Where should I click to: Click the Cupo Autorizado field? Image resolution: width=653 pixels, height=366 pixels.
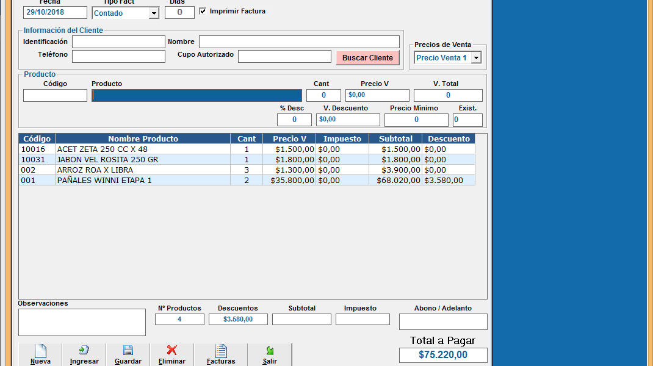pos(284,57)
